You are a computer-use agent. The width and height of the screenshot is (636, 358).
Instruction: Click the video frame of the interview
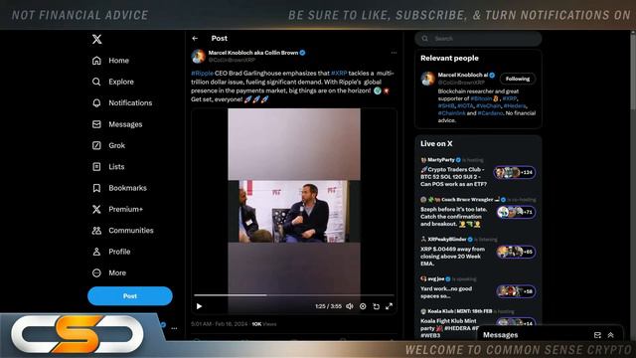(x=294, y=211)
